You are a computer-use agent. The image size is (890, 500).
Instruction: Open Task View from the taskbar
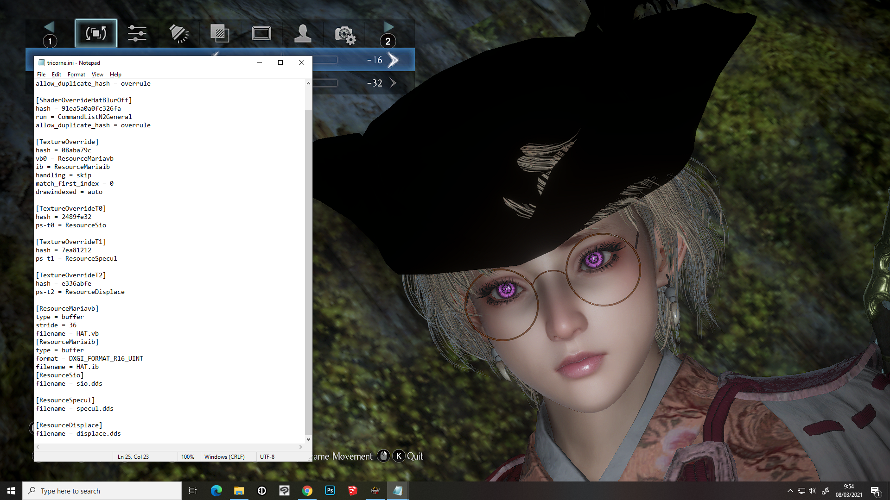pyautogui.click(x=193, y=491)
